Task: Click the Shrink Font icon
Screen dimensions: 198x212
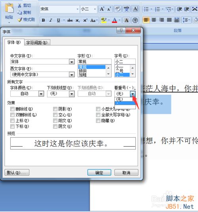Action: pos(109,9)
